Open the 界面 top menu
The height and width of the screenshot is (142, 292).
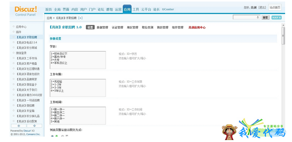(66, 9)
